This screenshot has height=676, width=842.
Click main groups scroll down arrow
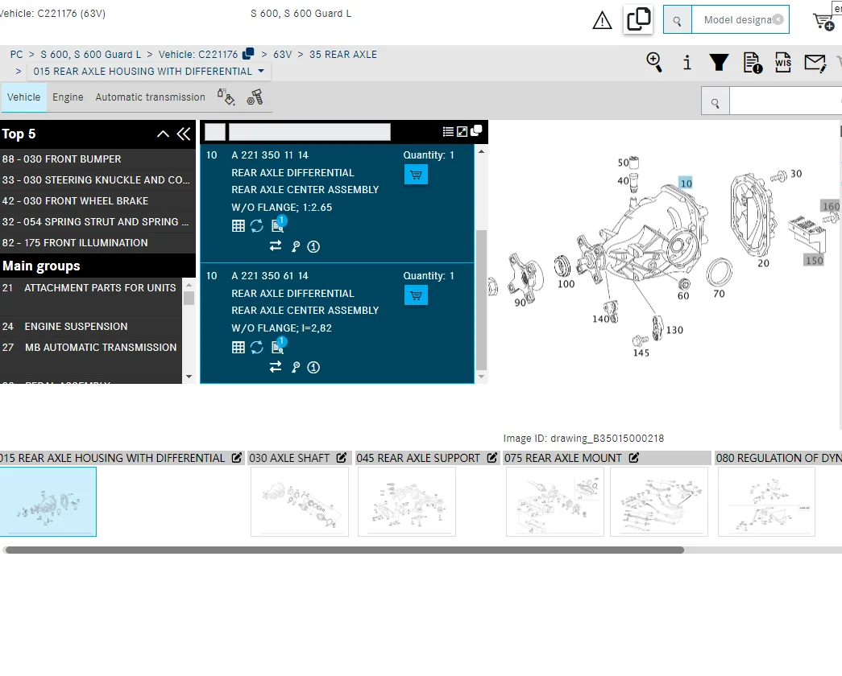point(189,377)
